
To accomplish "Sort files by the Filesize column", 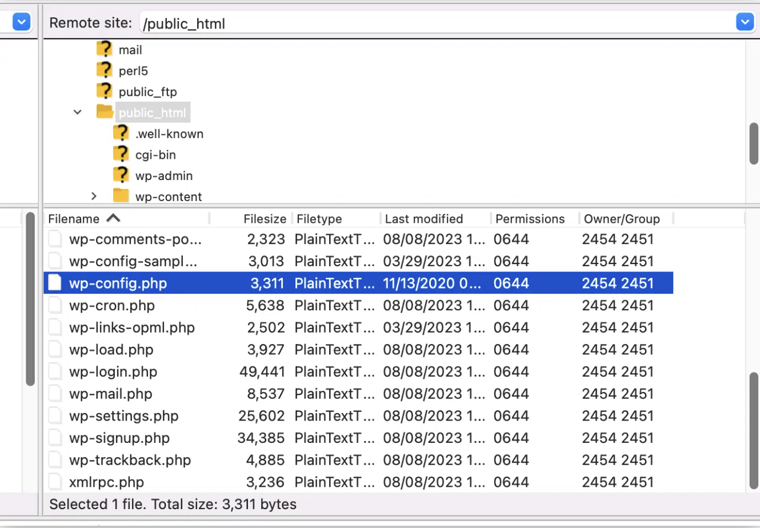I will 265,218.
